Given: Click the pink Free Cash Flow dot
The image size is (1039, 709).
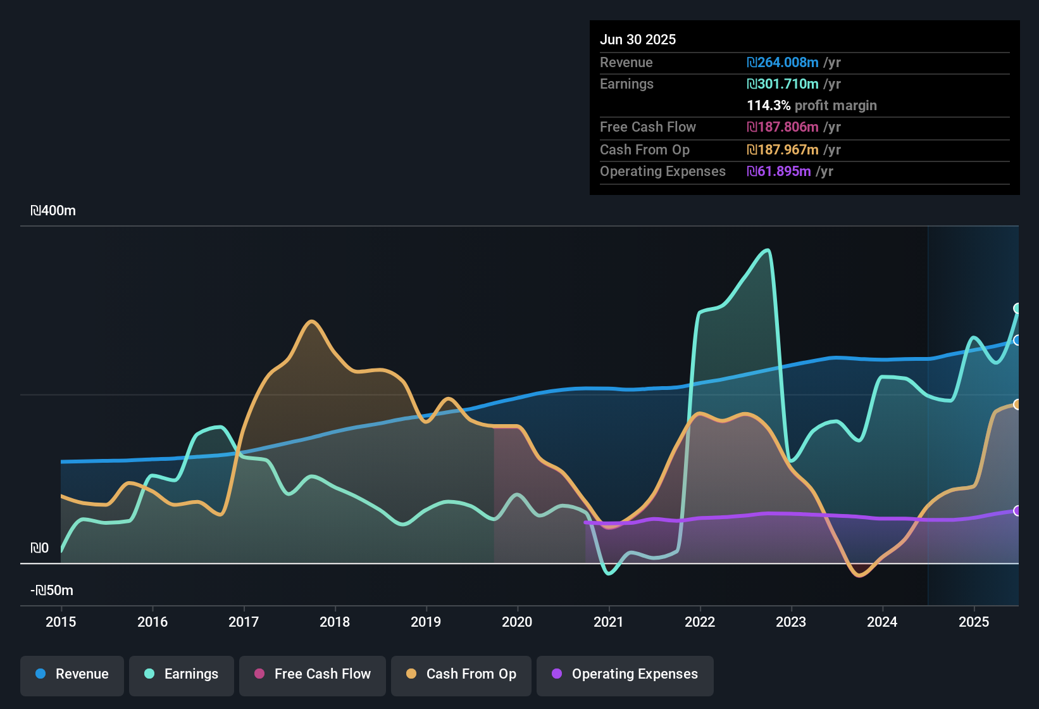Looking at the screenshot, I should [x=259, y=674].
